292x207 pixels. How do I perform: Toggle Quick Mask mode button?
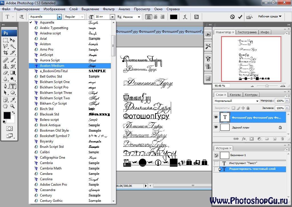[9, 129]
